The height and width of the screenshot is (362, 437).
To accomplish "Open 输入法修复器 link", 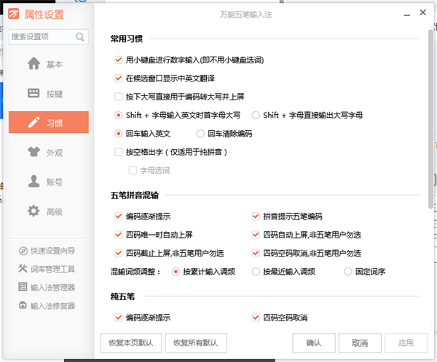I will [x=52, y=305].
